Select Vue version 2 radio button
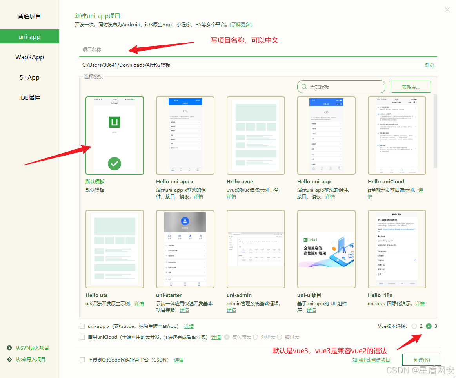 click(x=414, y=326)
